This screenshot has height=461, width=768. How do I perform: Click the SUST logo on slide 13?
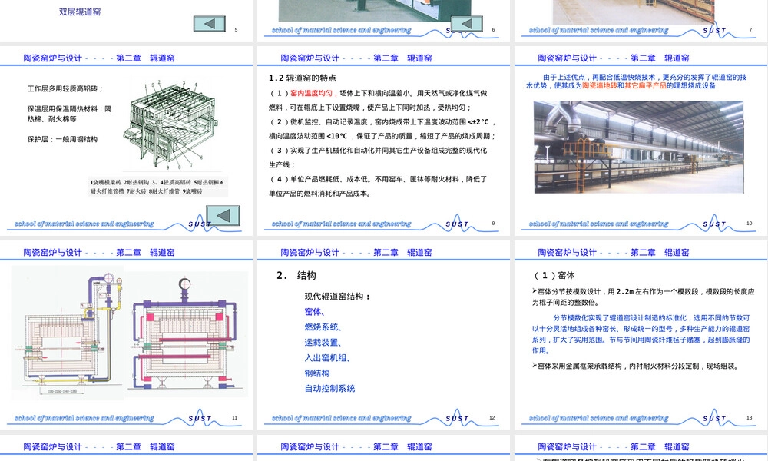[714, 418]
